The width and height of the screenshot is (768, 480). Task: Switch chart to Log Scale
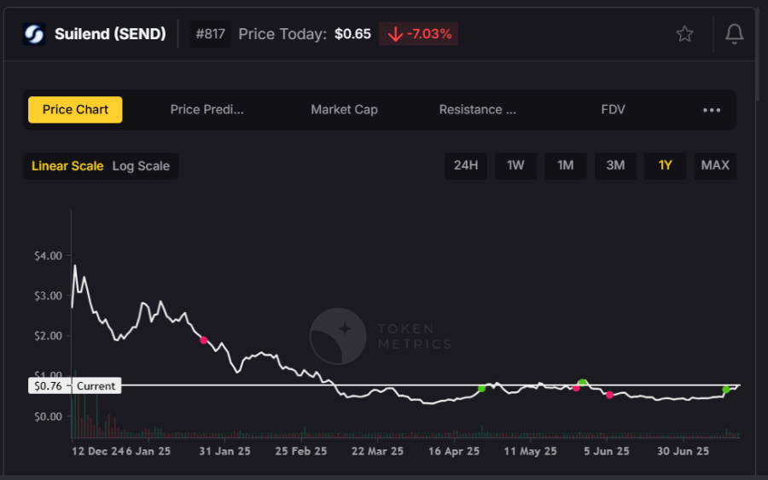[141, 166]
